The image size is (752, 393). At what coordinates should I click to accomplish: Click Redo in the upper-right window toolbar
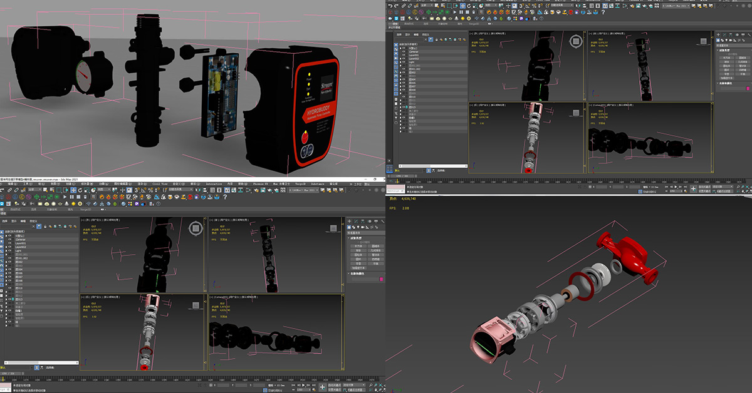pos(396,6)
